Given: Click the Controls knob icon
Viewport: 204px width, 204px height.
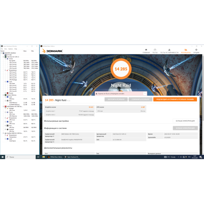Looking at the screenshot, I should (7, 130).
